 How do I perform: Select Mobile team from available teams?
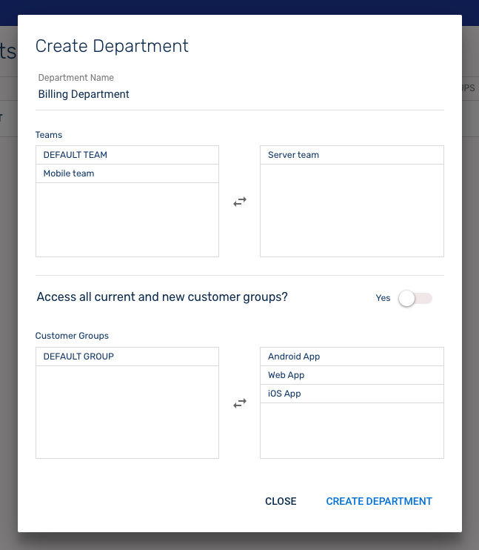coord(127,173)
